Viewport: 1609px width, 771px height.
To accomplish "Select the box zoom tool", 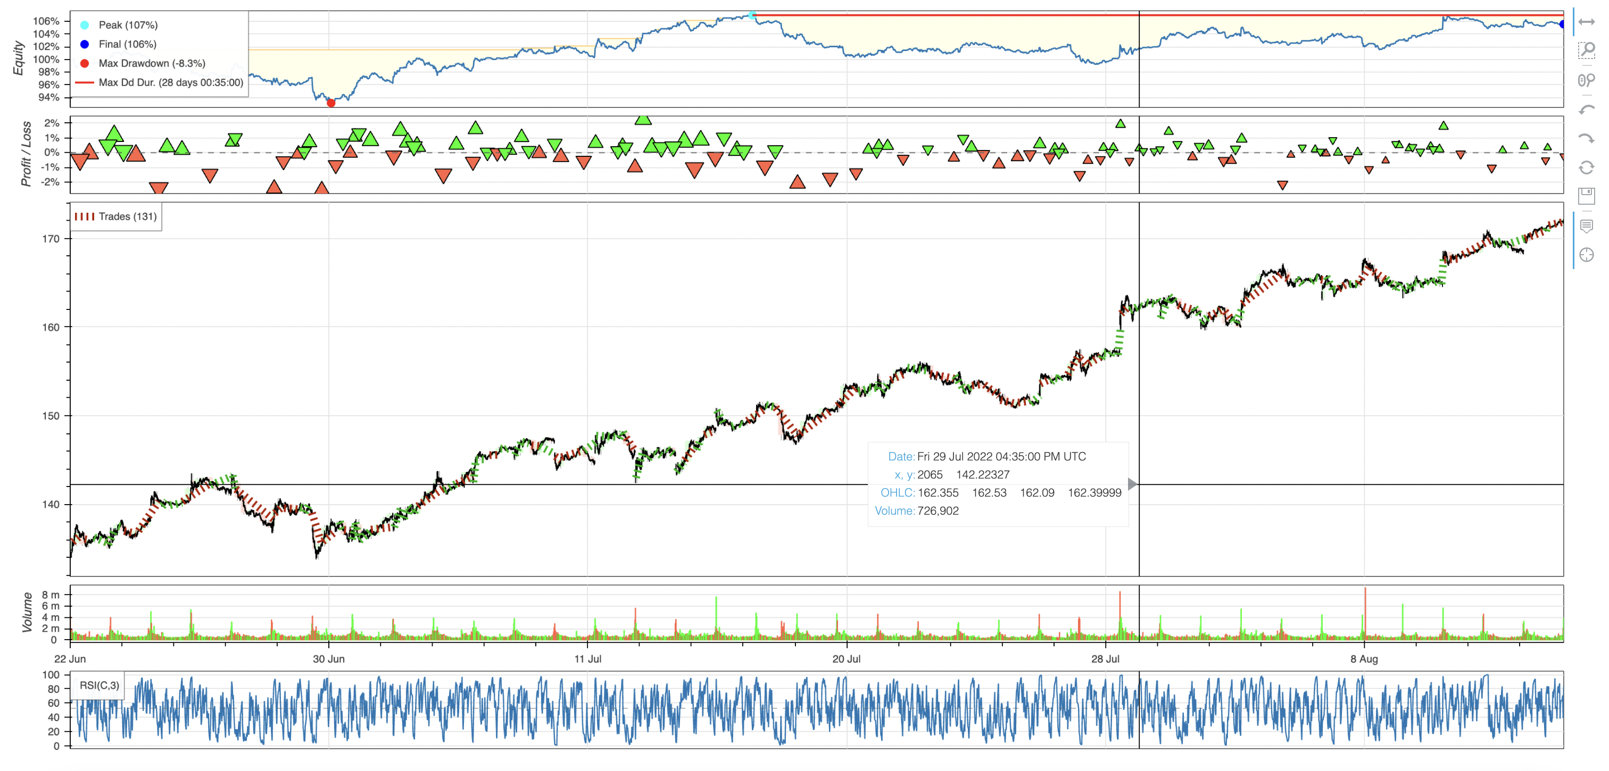I will 1586,51.
